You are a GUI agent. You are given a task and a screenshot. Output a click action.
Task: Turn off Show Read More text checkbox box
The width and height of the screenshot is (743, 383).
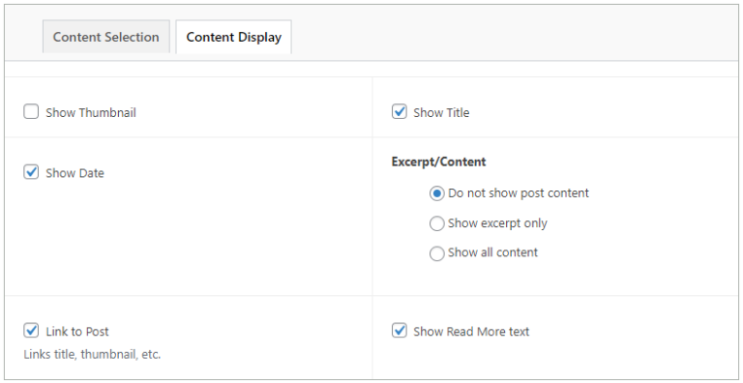tap(400, 331)
